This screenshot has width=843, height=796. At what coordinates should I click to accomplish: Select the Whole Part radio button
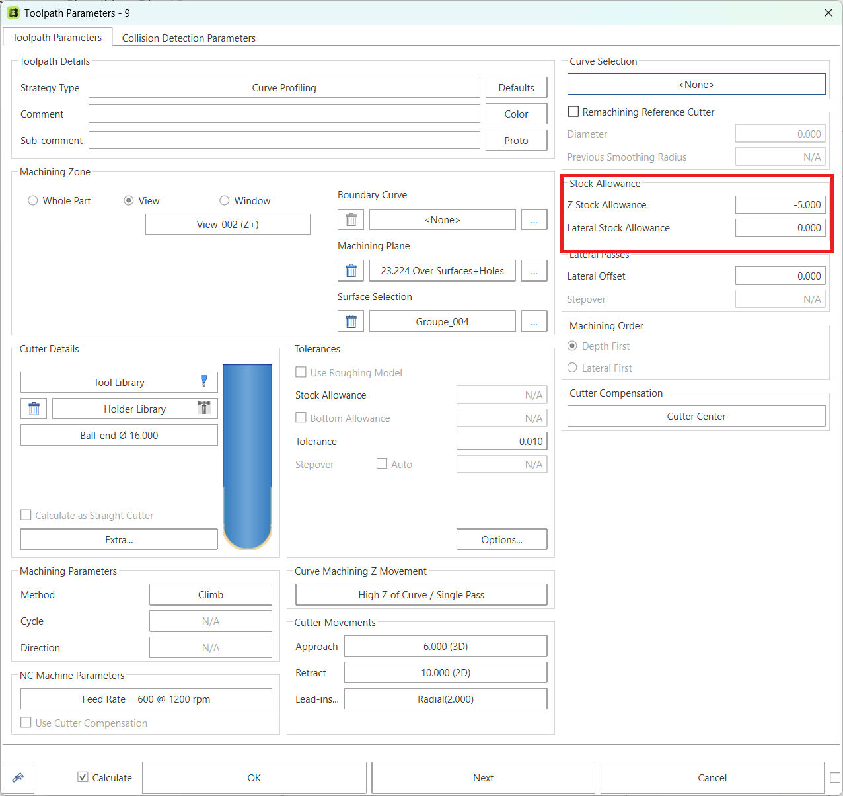point(32,200)
